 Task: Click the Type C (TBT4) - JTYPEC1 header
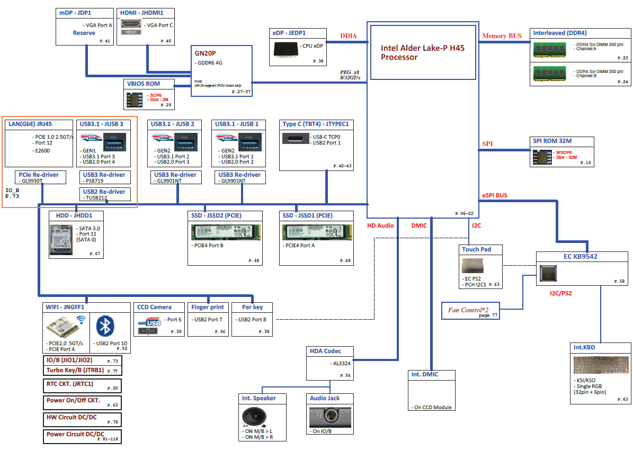click(316, 124)
